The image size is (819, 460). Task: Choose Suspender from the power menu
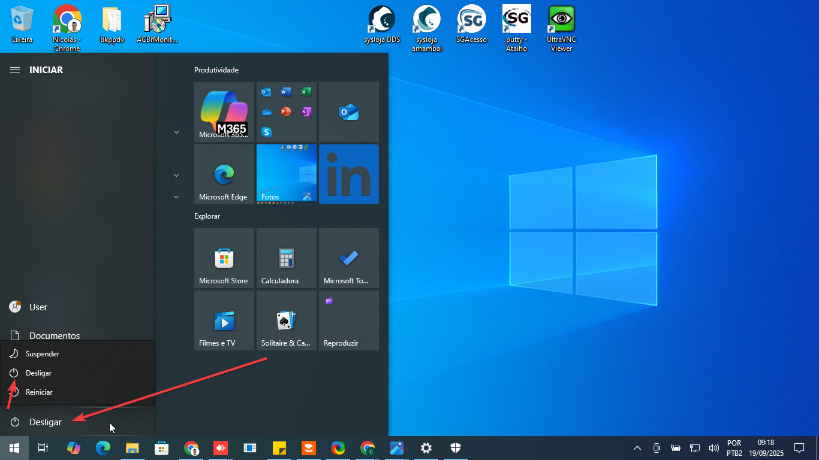(x=42, y=354)
